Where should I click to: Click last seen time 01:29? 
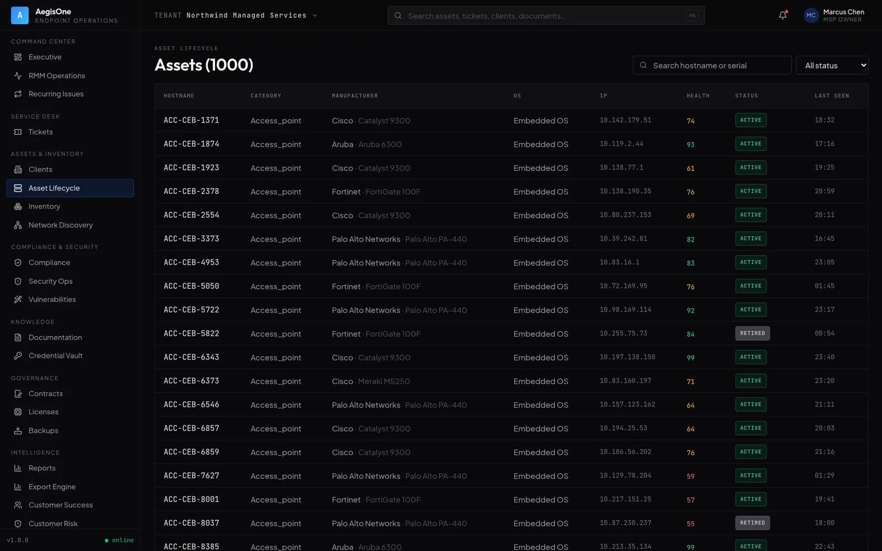click(x=825, y=476)
